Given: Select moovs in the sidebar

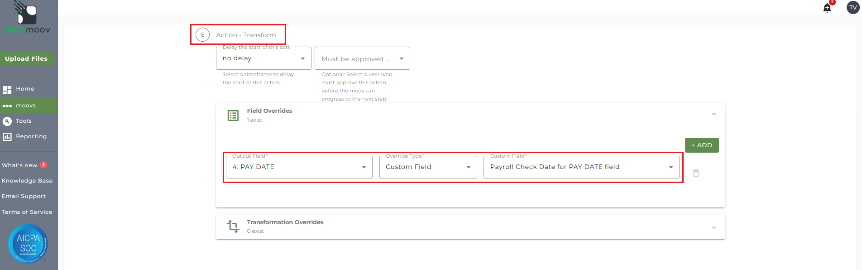Looking at the screenshot, I should [x=26, y=106].
